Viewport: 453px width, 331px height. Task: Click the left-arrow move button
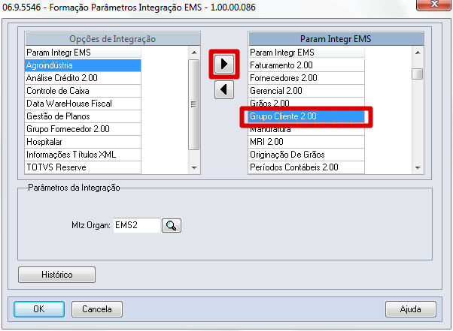tap(224, 89)
